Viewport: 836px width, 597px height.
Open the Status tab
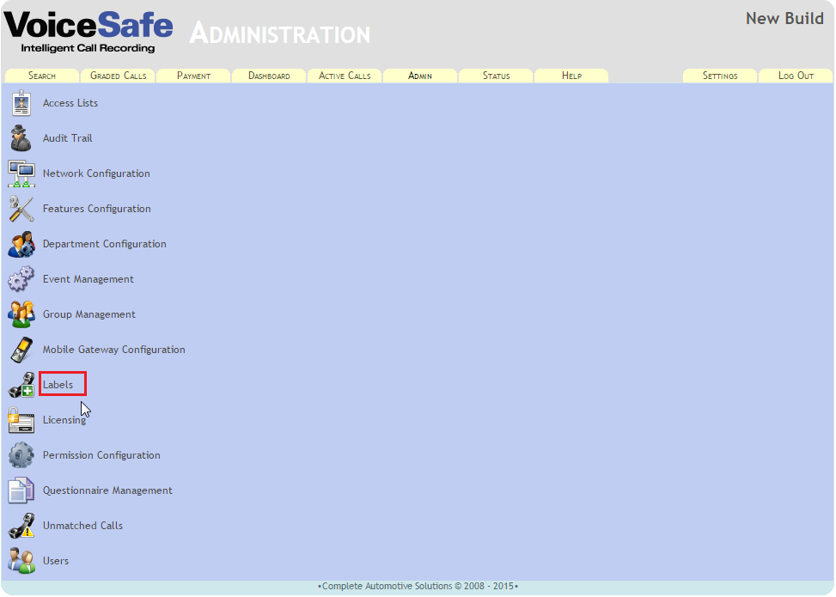pos(496,76)
